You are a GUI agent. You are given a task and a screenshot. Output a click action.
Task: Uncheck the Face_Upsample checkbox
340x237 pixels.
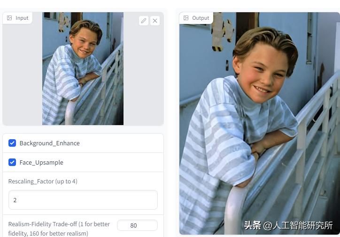pos(12,162)
